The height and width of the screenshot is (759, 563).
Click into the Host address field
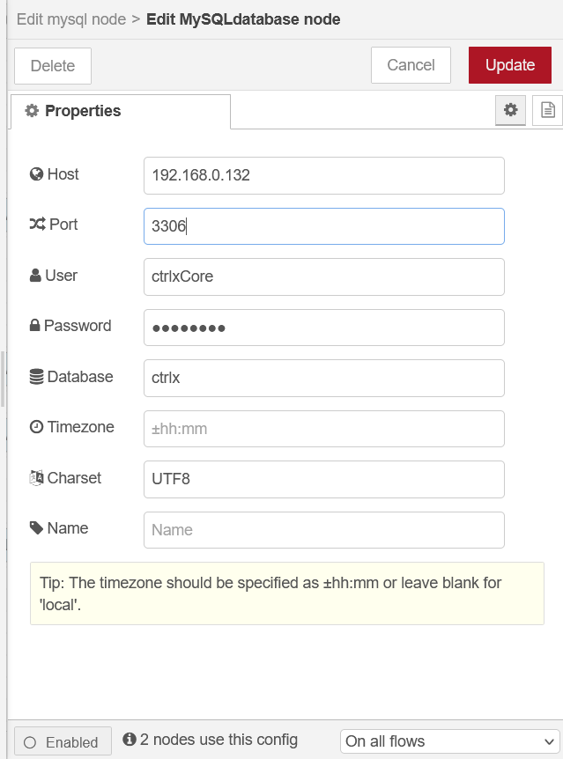pyautogui.click(x=323, y=175)
